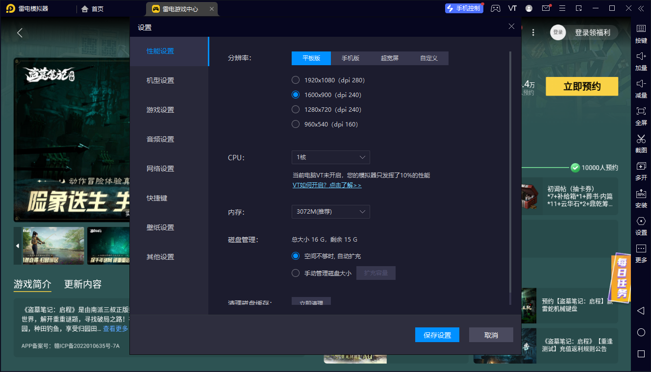The image size is (651, 372).
Task: Click the 取消 button
Action: click(491, 335)
